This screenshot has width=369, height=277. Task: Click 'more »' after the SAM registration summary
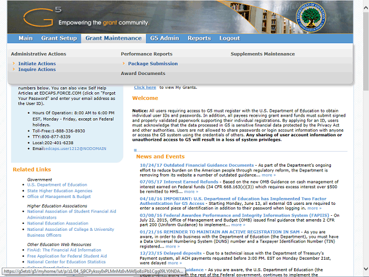pyautogui.click(x=173, y=246)
